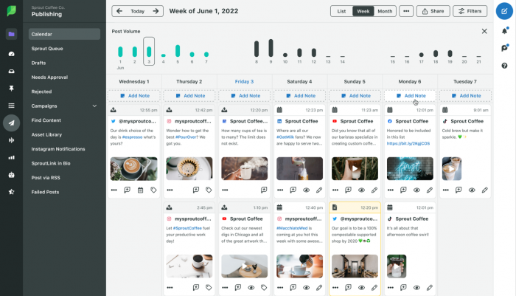Add Note for Wednesday 1

(x=134, y=95)
